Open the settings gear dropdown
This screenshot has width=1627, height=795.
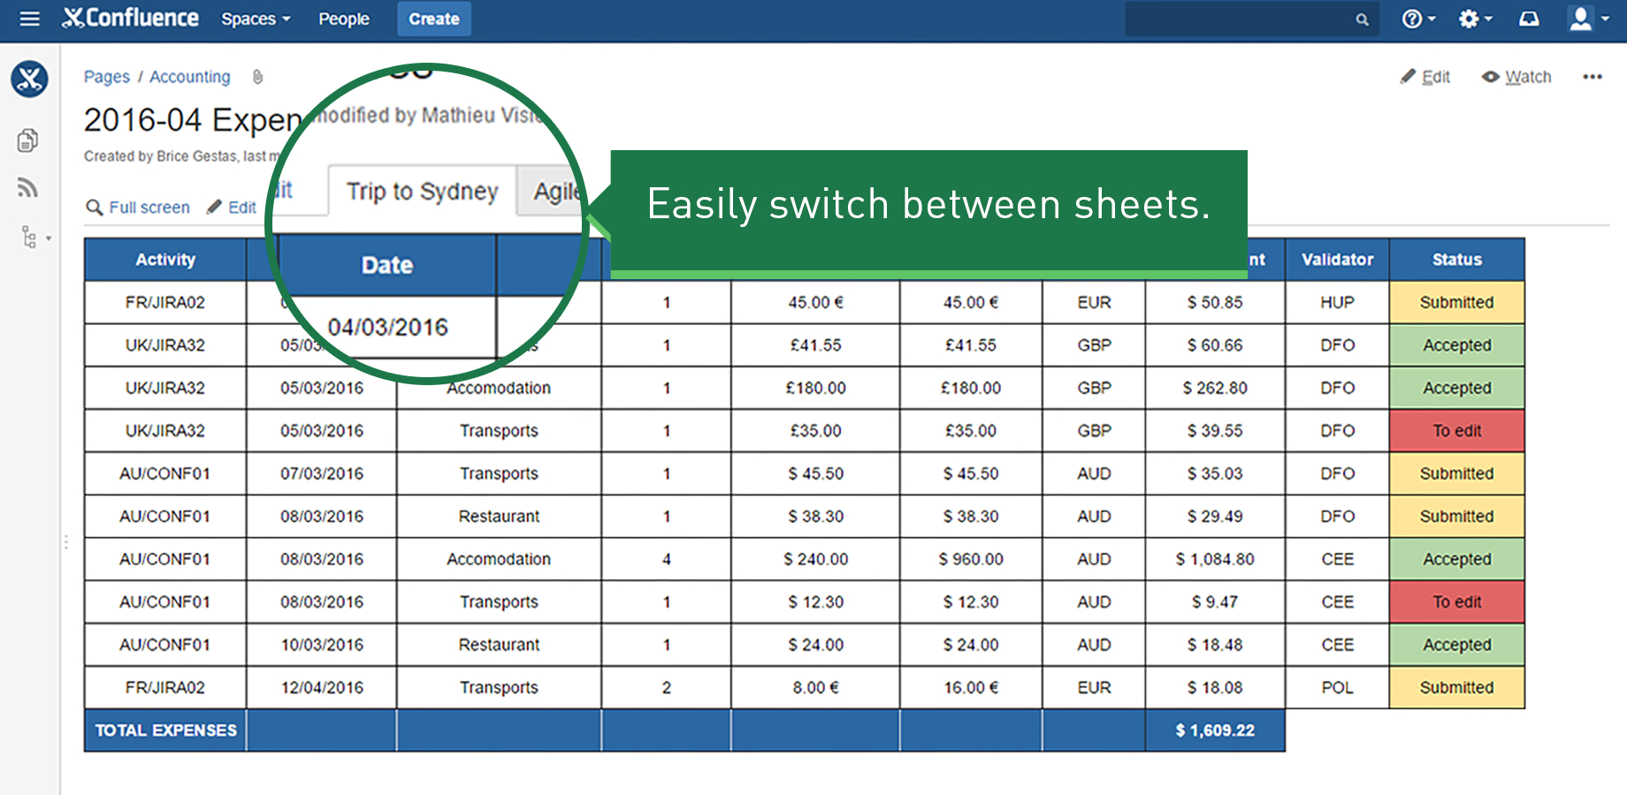point(1475,19)
